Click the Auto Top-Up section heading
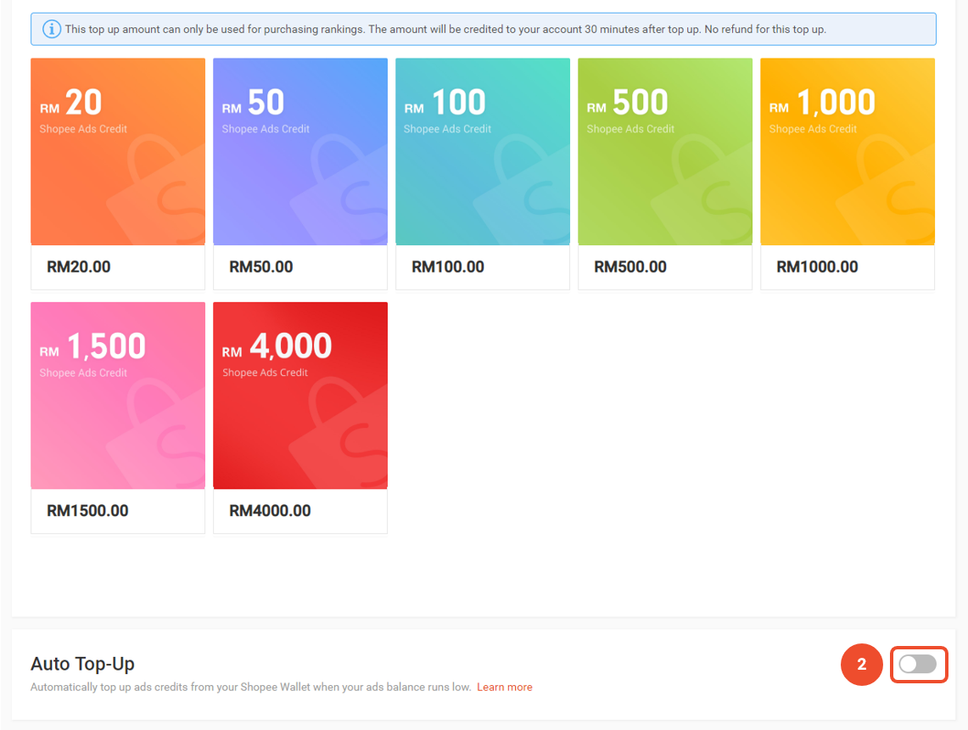The height and width of the screenshot is (730, 968). tap(82, 664)
